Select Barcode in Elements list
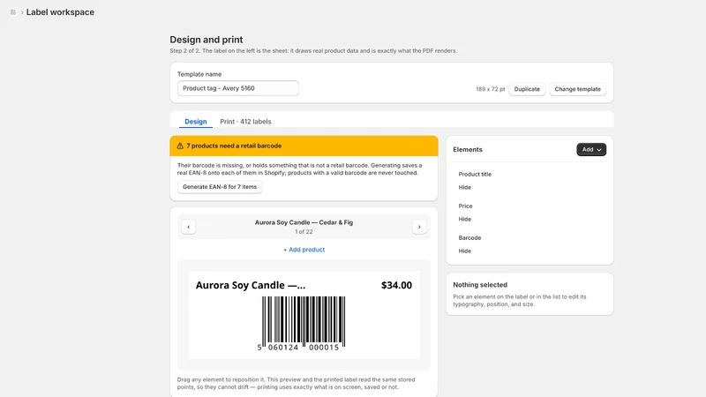 pyautogui.click(x=469, y=237)
